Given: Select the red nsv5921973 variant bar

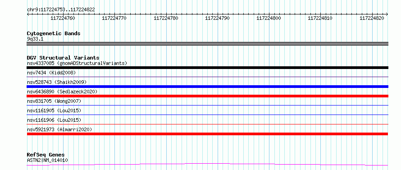Looking at the screenshot, I should click(x=207, y=134).
